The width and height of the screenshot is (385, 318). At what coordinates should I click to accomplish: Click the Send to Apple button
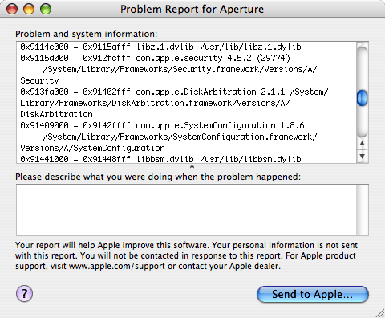pos(313,294)
